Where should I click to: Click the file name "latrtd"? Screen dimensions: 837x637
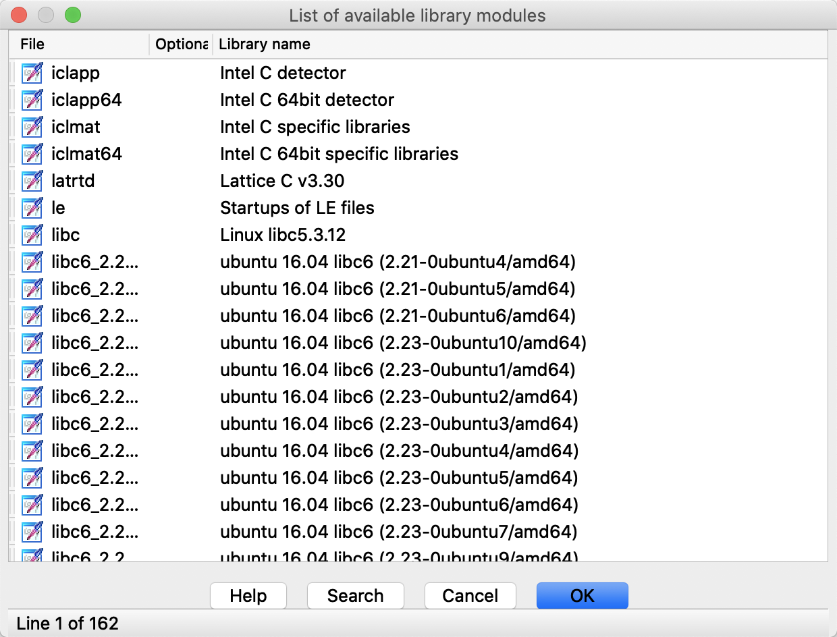(x=73, y=181)
